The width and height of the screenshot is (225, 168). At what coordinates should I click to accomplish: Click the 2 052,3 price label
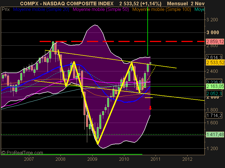pyautogui.click(x=214, y=94)
